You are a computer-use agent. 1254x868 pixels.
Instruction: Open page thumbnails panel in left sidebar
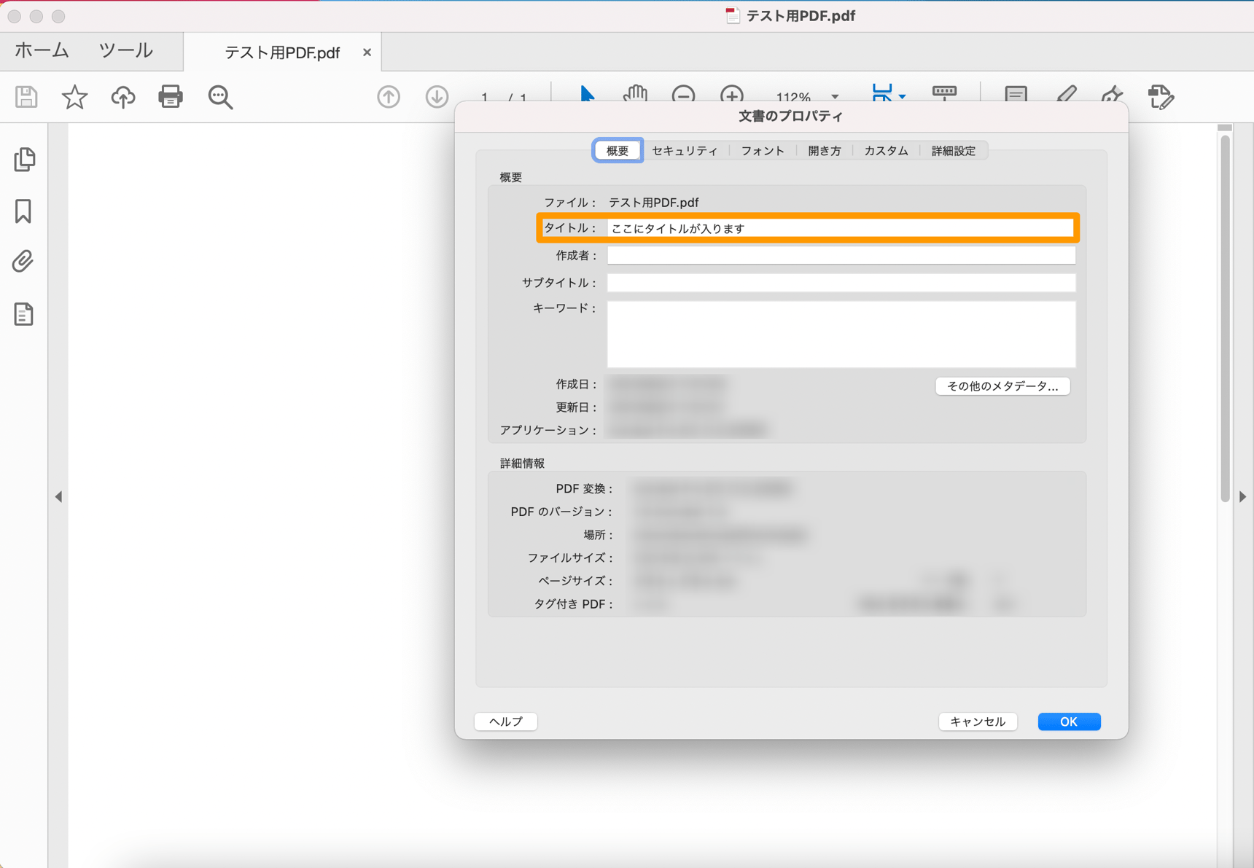pos(24,159)
